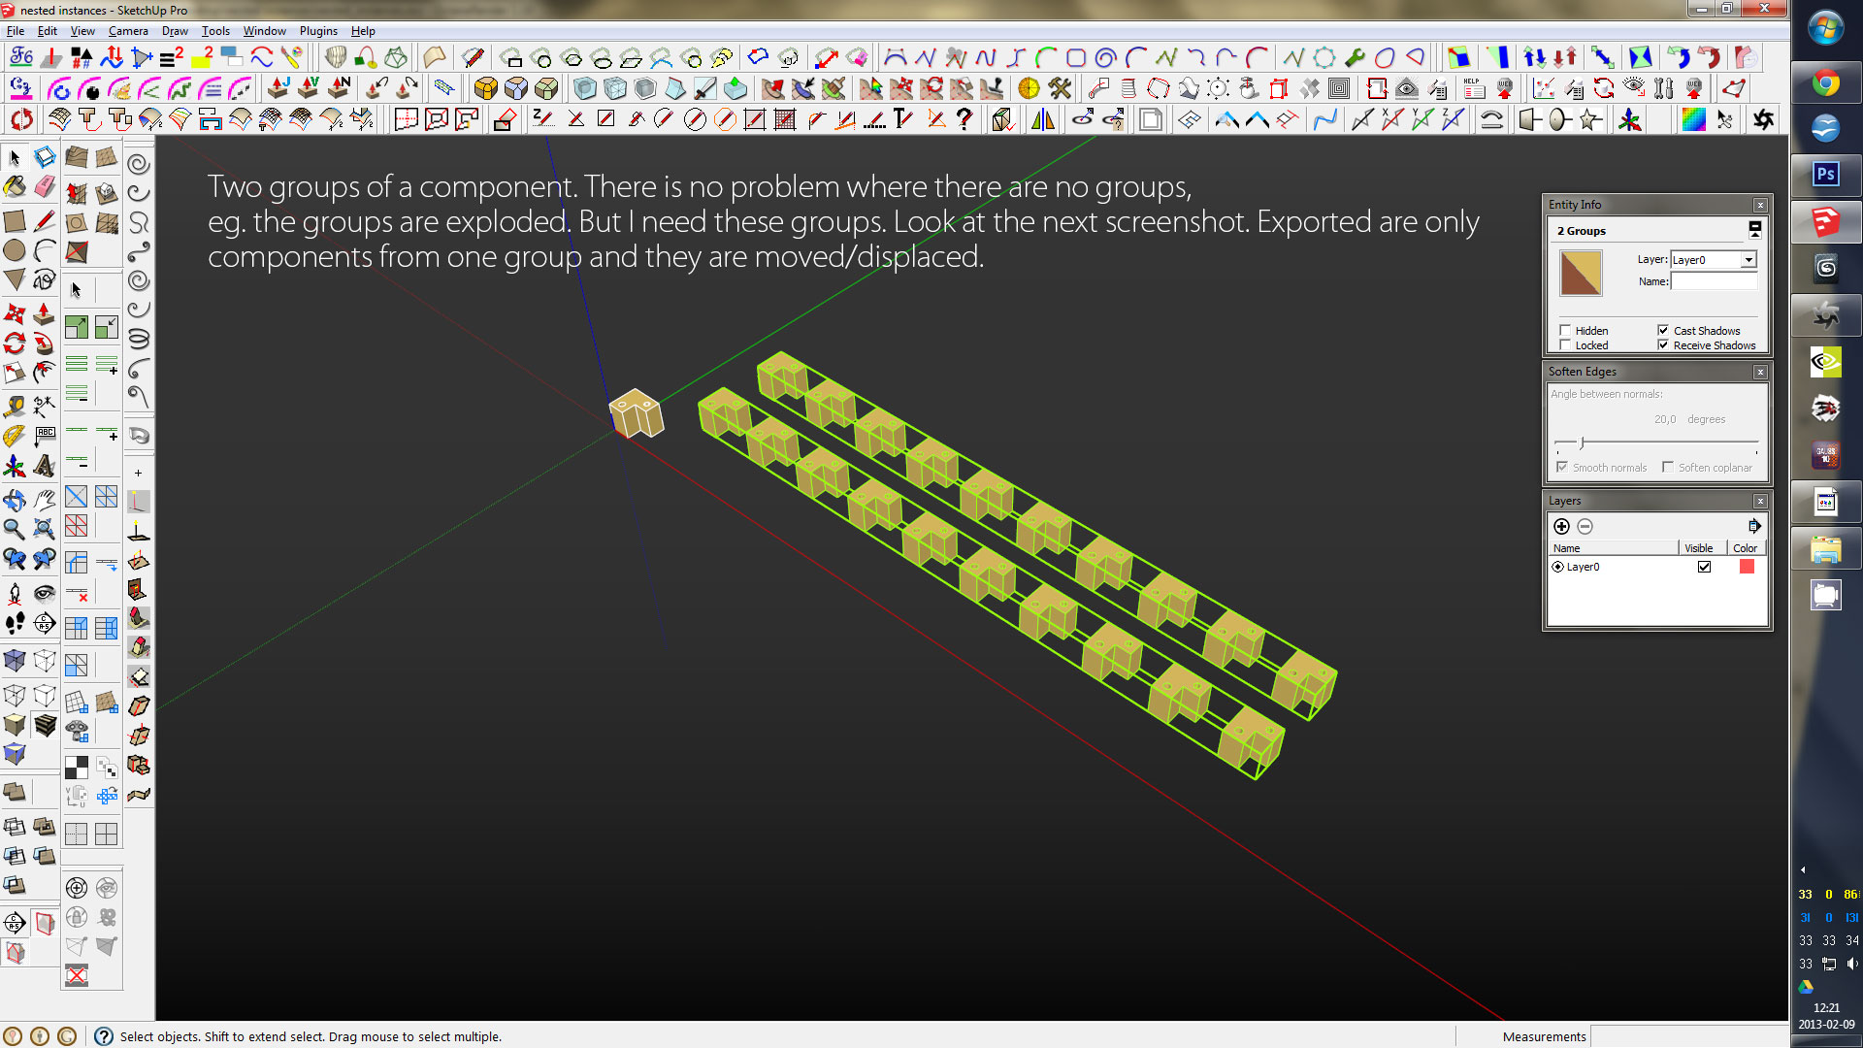Pick the Tape Measure tool
The width and height of the screenshot is (1863, 1048).
click(15, 406)
